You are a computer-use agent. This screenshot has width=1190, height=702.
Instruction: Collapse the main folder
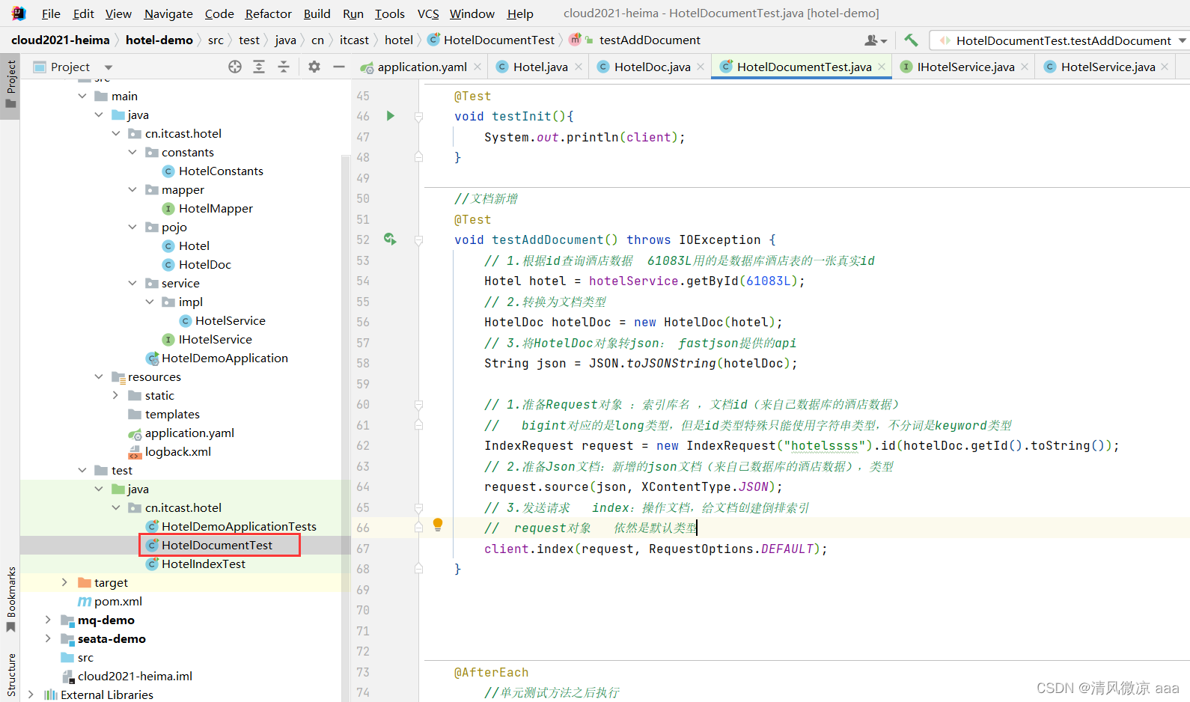[x=82, y=97]
